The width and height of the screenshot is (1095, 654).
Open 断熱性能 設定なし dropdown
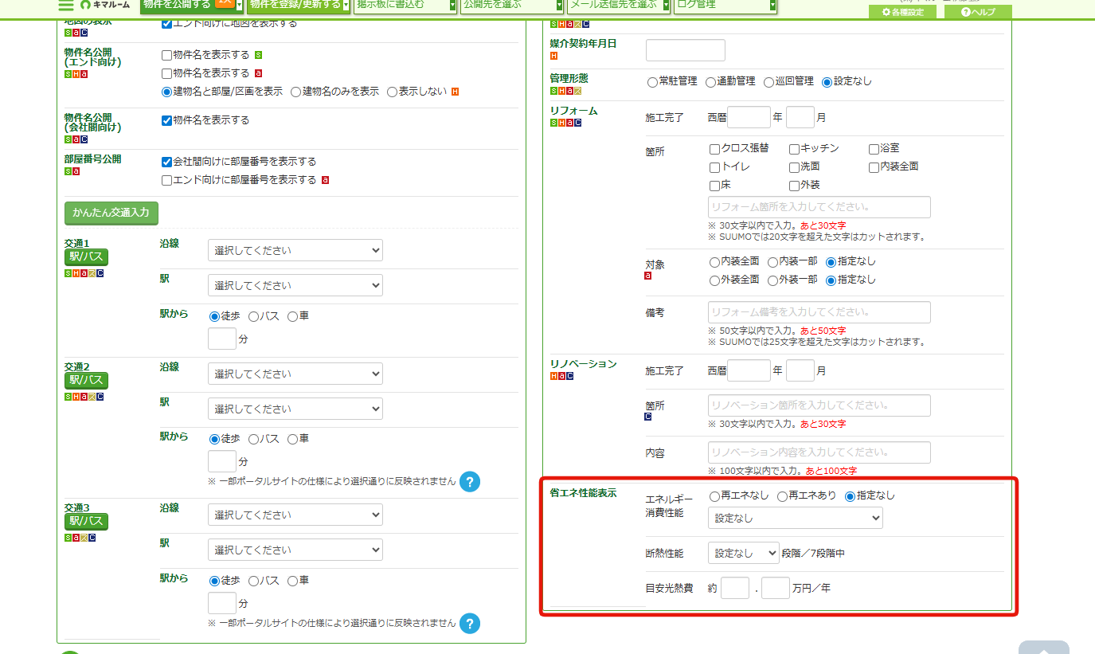click(x=744, y=553)
